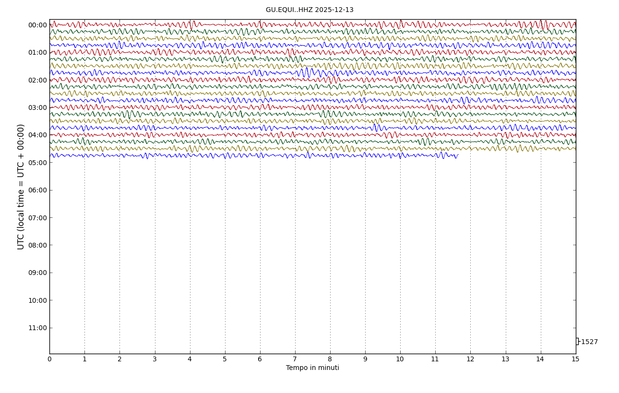The height and width of the screenshot is (393, 619).
Task: Click the 1527 amplitude scale marker
Action: click(589, 342)
